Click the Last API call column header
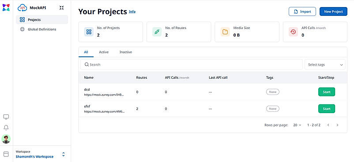 (x=218, y=77)
